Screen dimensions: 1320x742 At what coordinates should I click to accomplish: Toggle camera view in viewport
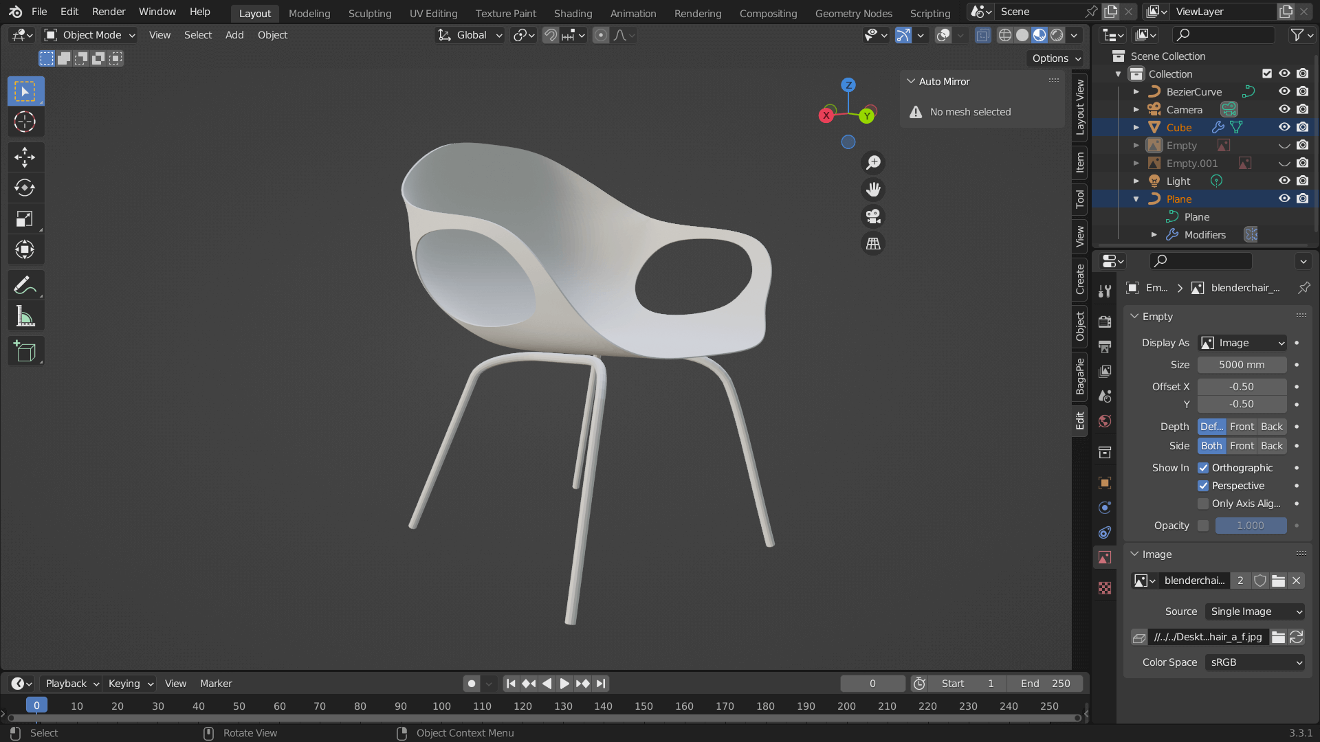pos(873,216)
